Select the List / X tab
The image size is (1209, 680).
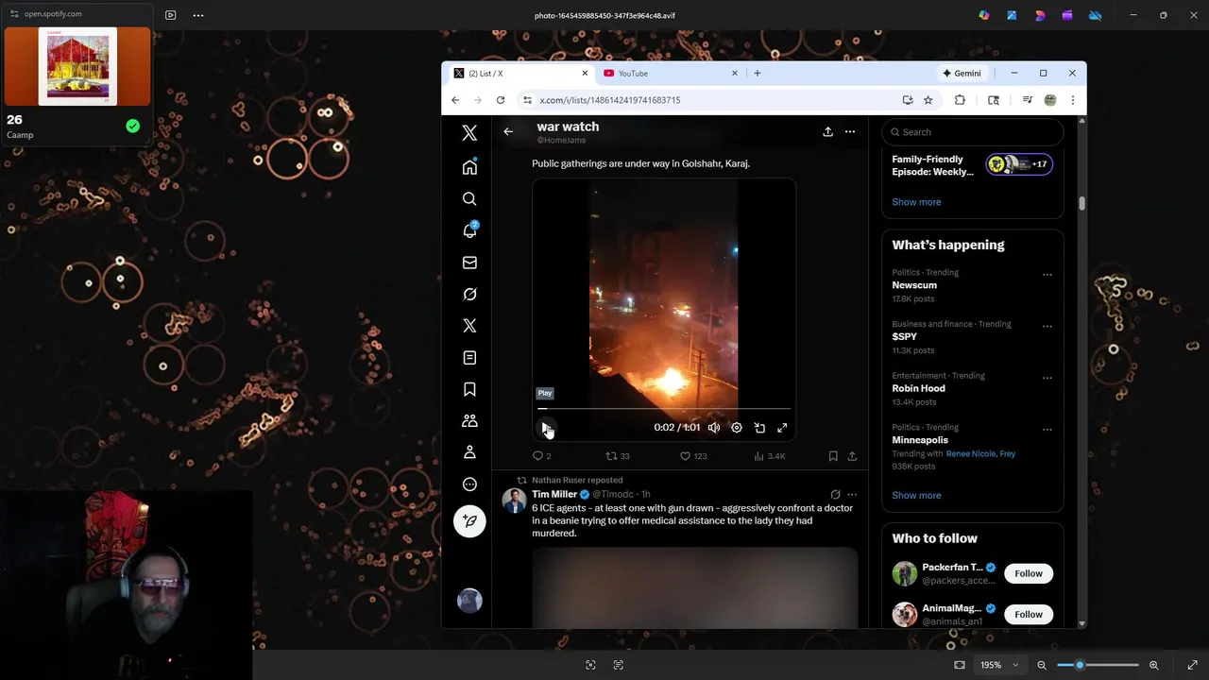click(519, 74)
